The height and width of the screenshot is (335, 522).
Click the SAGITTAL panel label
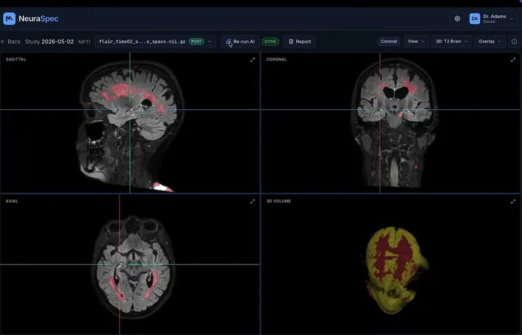[16, 59]
